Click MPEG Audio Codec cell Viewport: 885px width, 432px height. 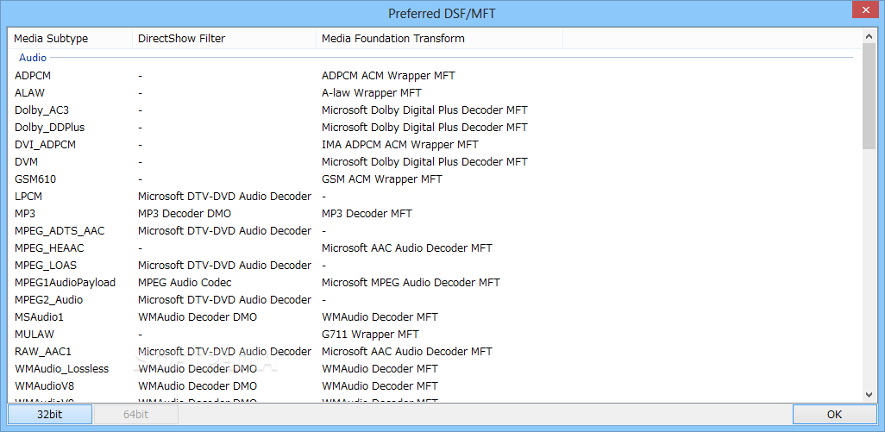[185, 282]
